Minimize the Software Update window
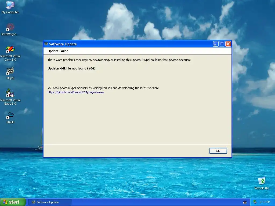 coord(216,44)
